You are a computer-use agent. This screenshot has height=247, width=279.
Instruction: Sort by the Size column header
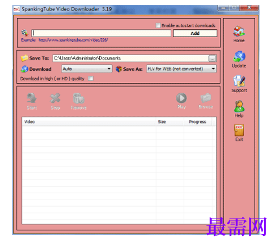pos(170,122)
